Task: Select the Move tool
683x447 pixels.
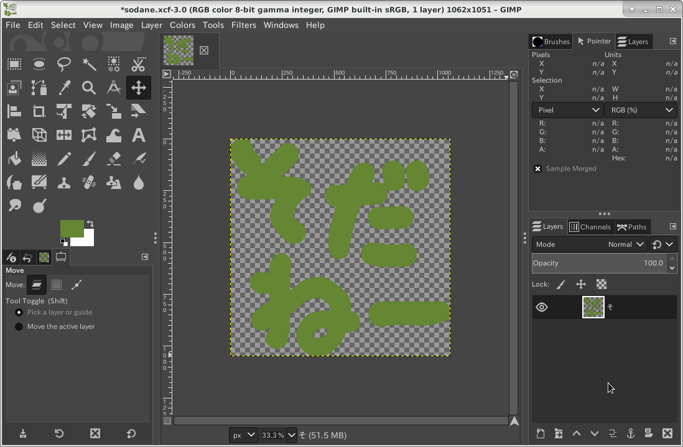Action: tap(139, 88)
